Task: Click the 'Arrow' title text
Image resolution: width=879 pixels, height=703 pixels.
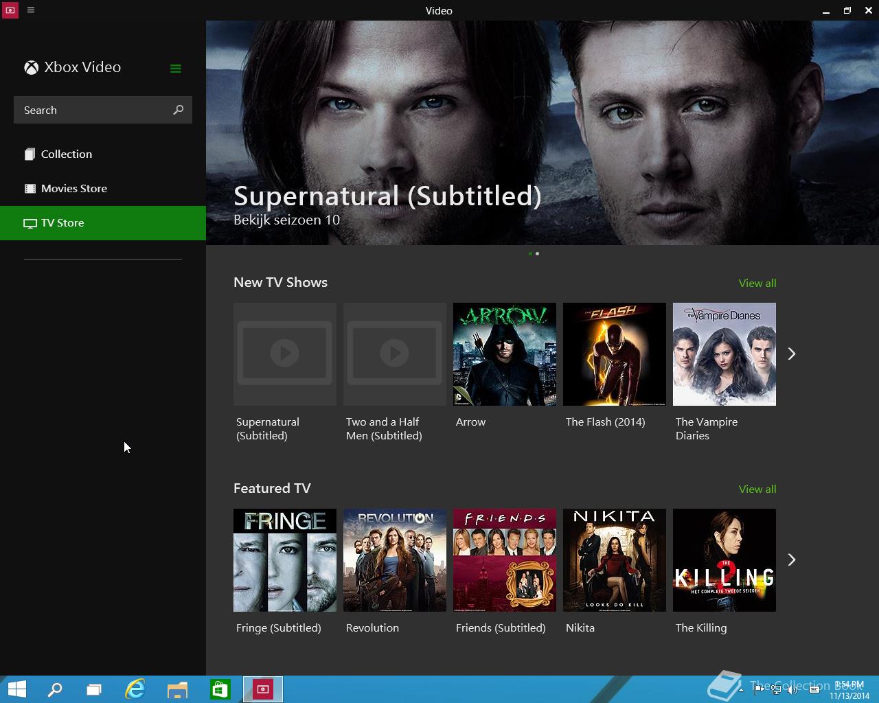Action: click(470, 422)
